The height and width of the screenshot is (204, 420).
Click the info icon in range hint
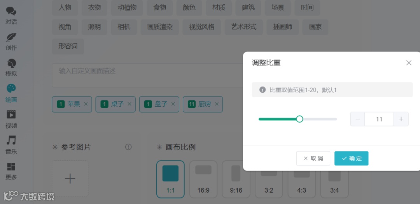[x=262, y=90]
